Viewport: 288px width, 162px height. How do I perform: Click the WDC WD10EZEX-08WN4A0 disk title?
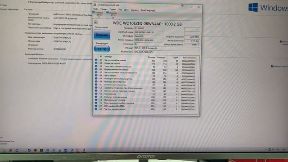pyautogui.click(x=147, y=24)
